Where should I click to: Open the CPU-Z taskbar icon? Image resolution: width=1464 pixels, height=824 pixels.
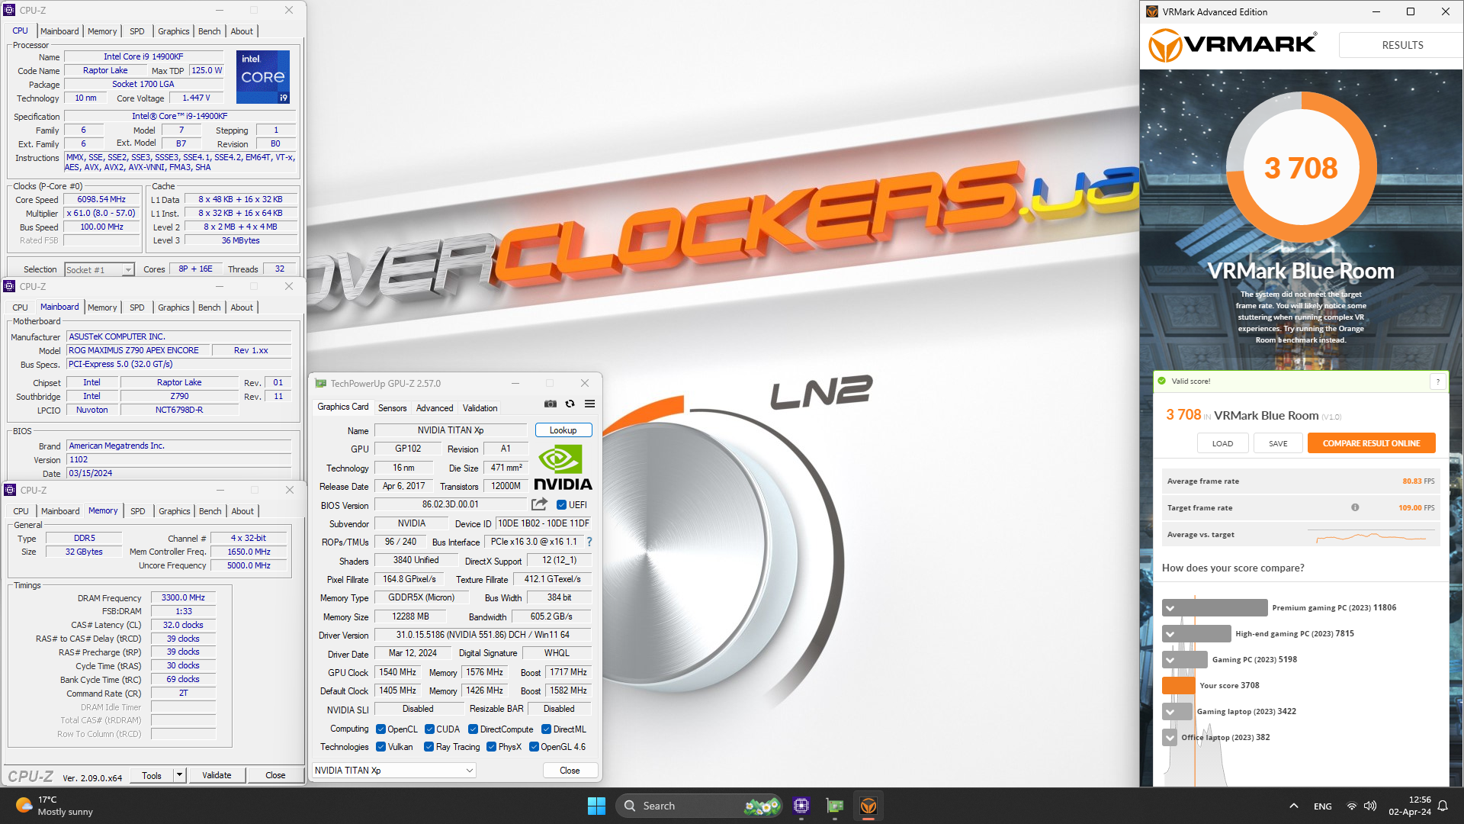point(801,806)
